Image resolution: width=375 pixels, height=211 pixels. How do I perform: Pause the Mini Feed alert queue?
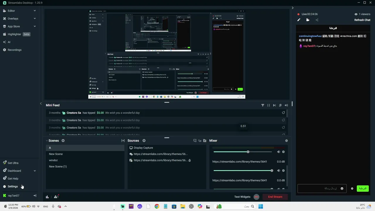269,105
